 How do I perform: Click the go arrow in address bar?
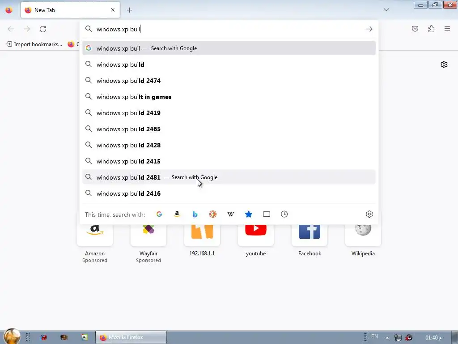click(369, 29)
